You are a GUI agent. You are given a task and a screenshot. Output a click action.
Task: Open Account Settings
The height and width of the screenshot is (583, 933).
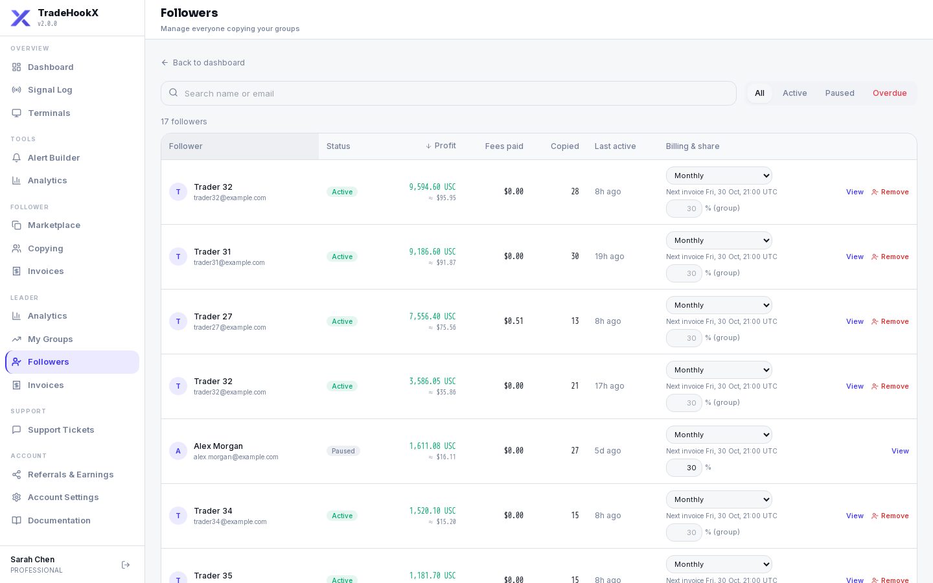tap(72, 497)
